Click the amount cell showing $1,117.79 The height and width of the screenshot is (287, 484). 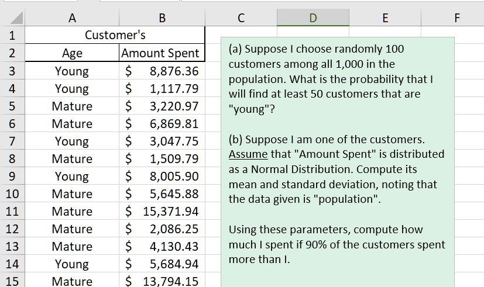pyautogui.click(x=162, y=89)
